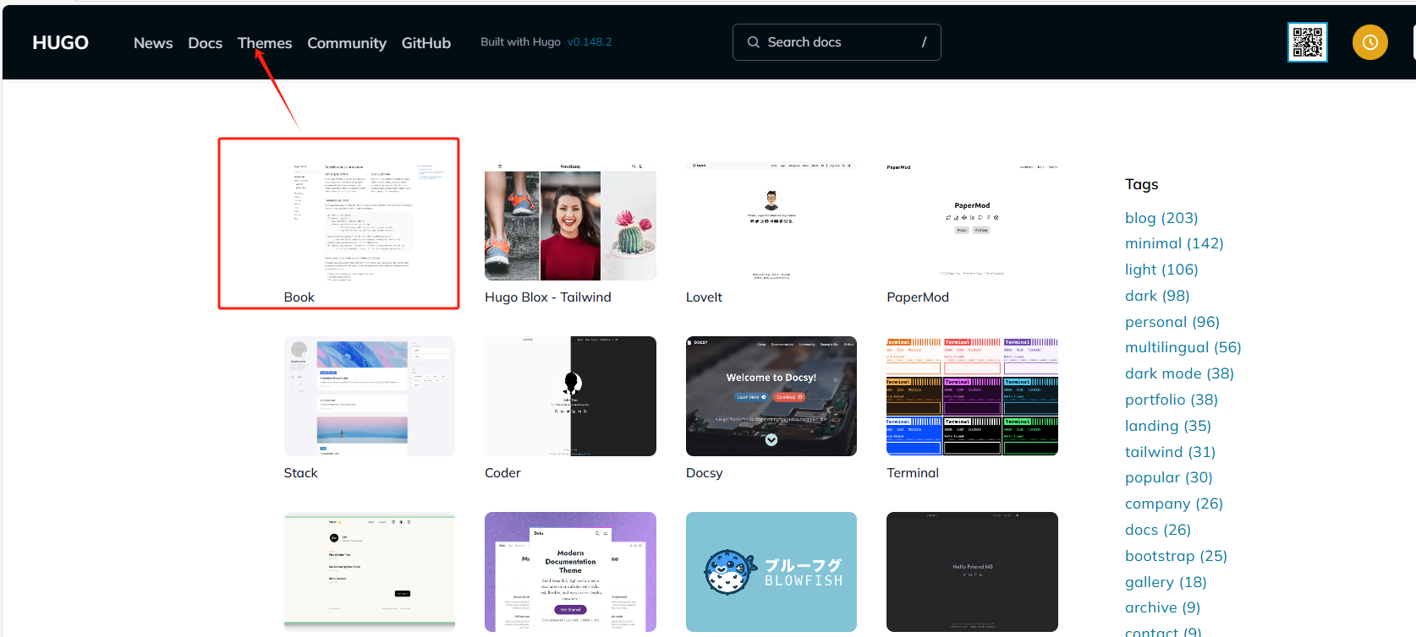Filter by light (106) tag

coord(1161,269)
